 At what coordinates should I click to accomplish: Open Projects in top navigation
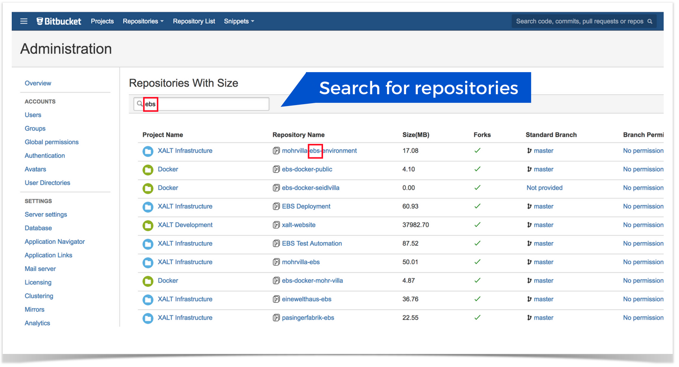[x=102, y=21]
